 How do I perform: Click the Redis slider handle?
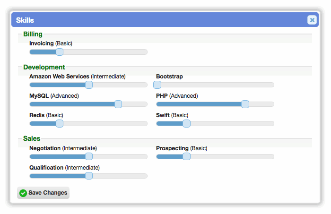pyautogui.click(x=60, y=124)
